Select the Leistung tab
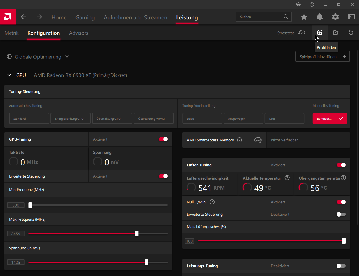Screen dimensions: 359x276 pos(187,17)
